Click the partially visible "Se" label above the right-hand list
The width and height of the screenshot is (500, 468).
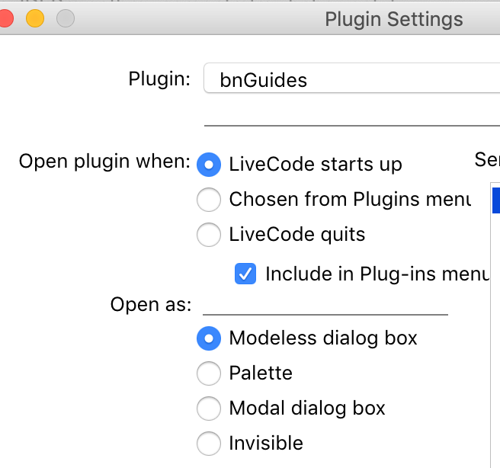(x=486, y=159)
